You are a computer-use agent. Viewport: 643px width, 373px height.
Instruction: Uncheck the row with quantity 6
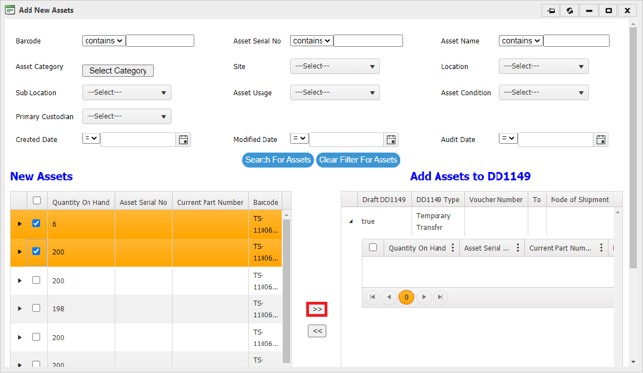36,223
